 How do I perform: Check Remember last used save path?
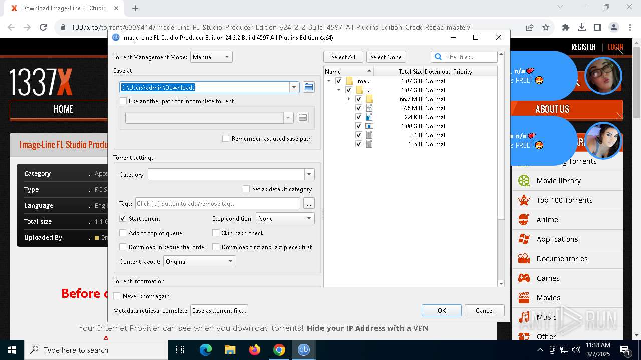(x=226, y=139)
